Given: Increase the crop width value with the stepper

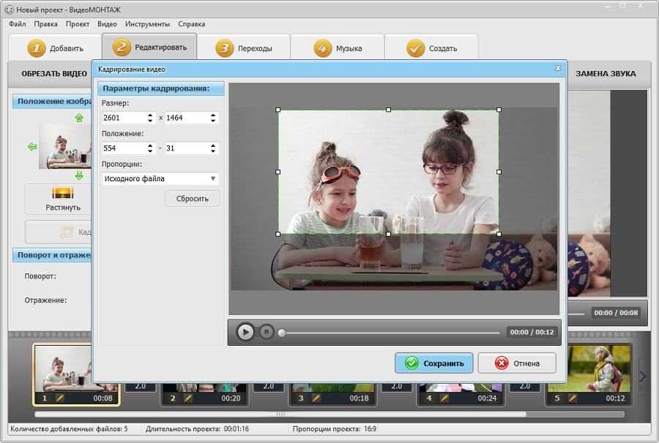Looking at the screenshot, I should [150, 115].
